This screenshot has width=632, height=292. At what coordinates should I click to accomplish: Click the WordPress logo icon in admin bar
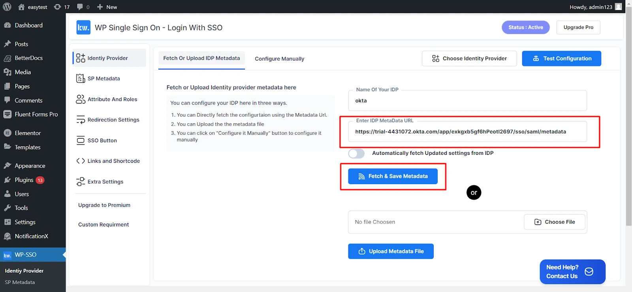click(x=7, y=7)
